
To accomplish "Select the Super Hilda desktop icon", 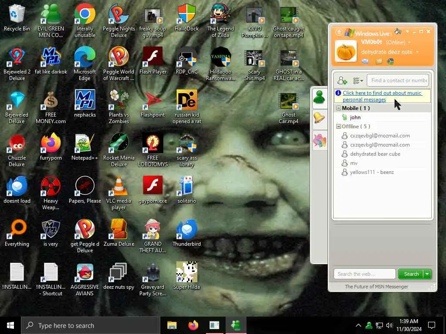I will [186, 276].
